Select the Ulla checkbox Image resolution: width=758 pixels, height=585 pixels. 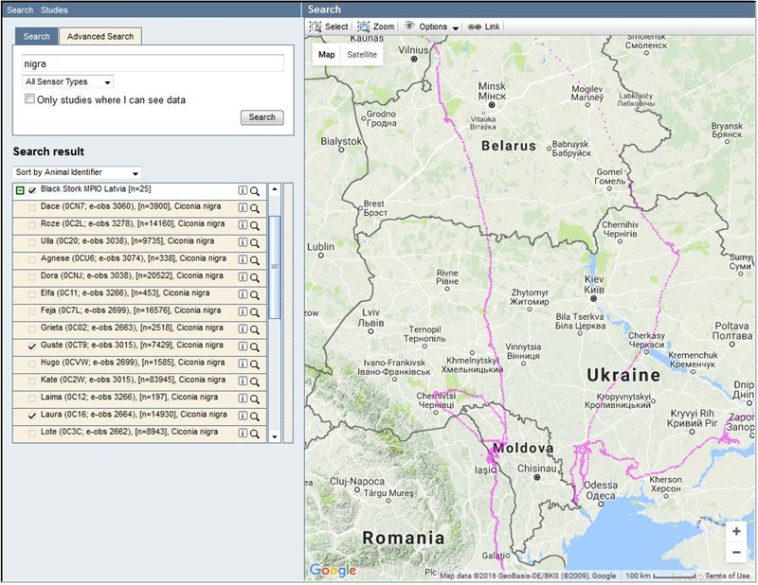click(x=32, y=242)
